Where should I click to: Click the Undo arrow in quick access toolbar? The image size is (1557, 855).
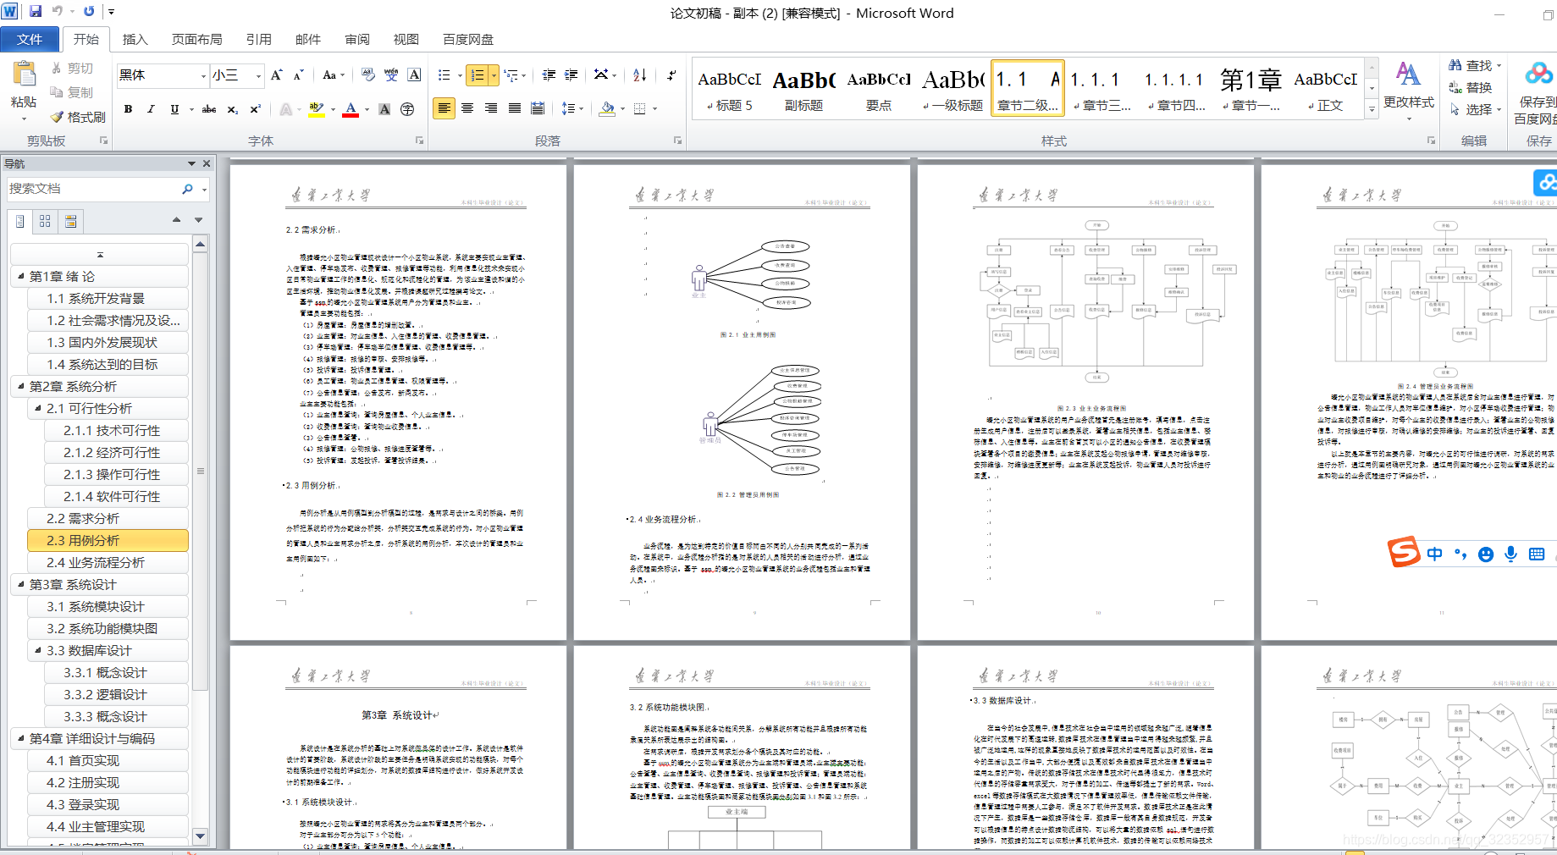57,12
